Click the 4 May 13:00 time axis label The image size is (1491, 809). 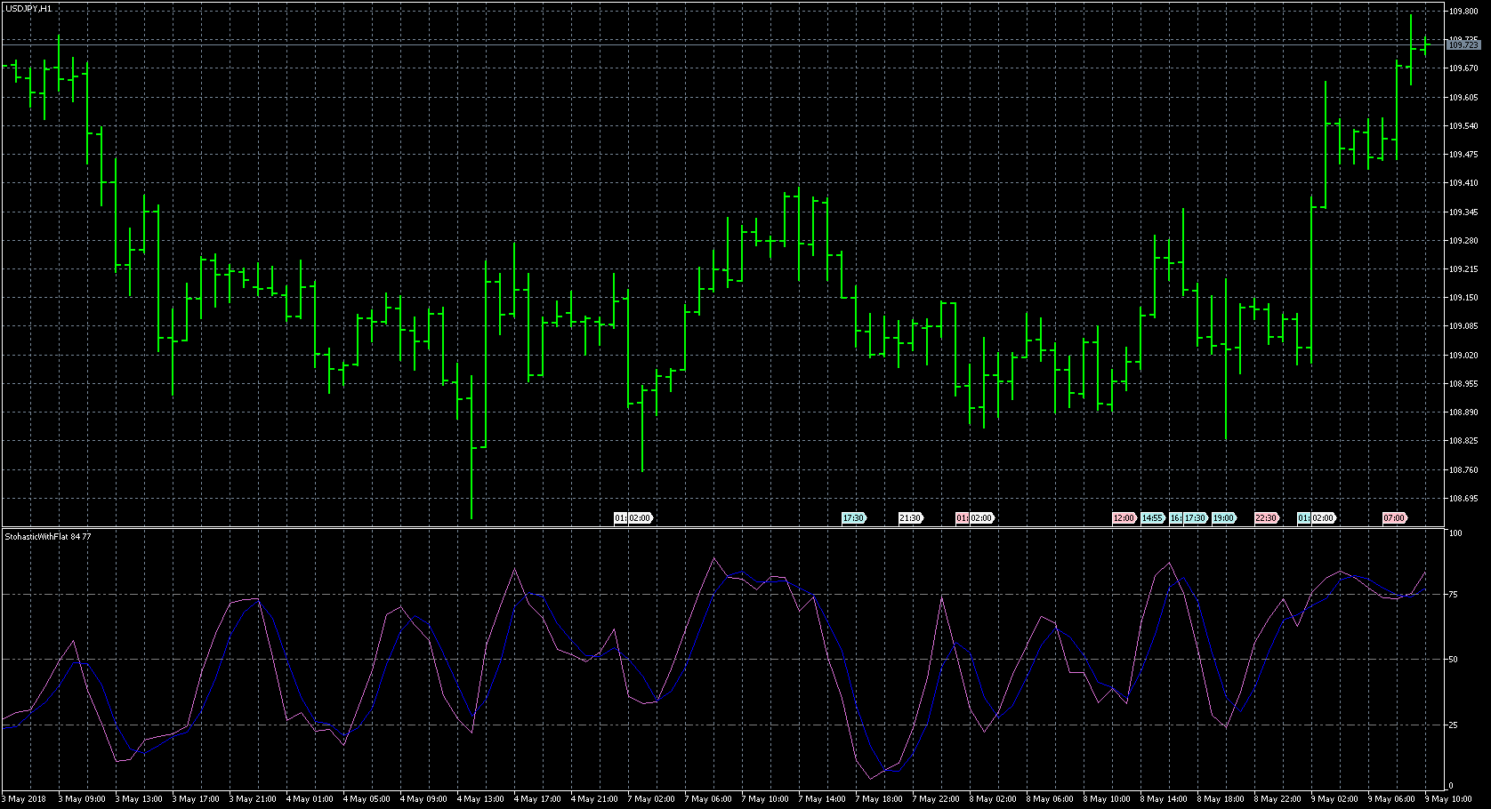coord(481,799)
